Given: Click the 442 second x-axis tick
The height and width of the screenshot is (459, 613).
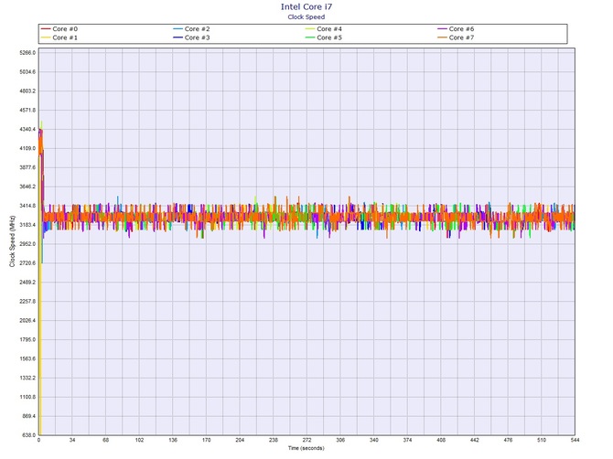Looking at the screenshot, I should 475,440.
